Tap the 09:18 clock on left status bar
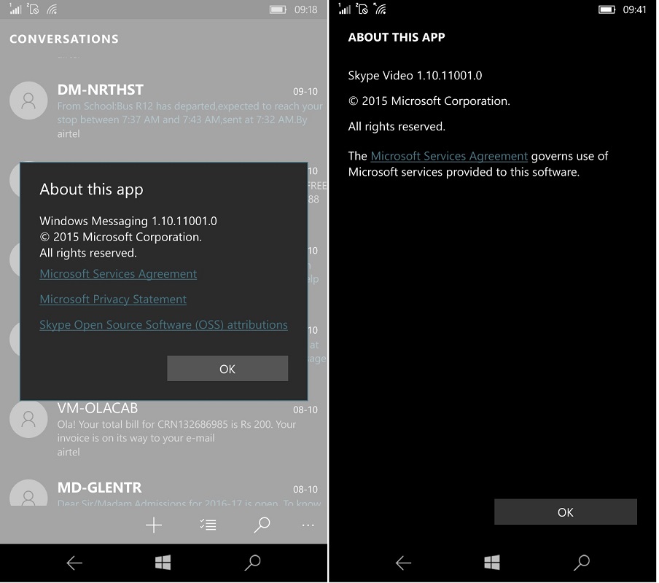Viewport: 659px width, 583px height. pos(305,9)
